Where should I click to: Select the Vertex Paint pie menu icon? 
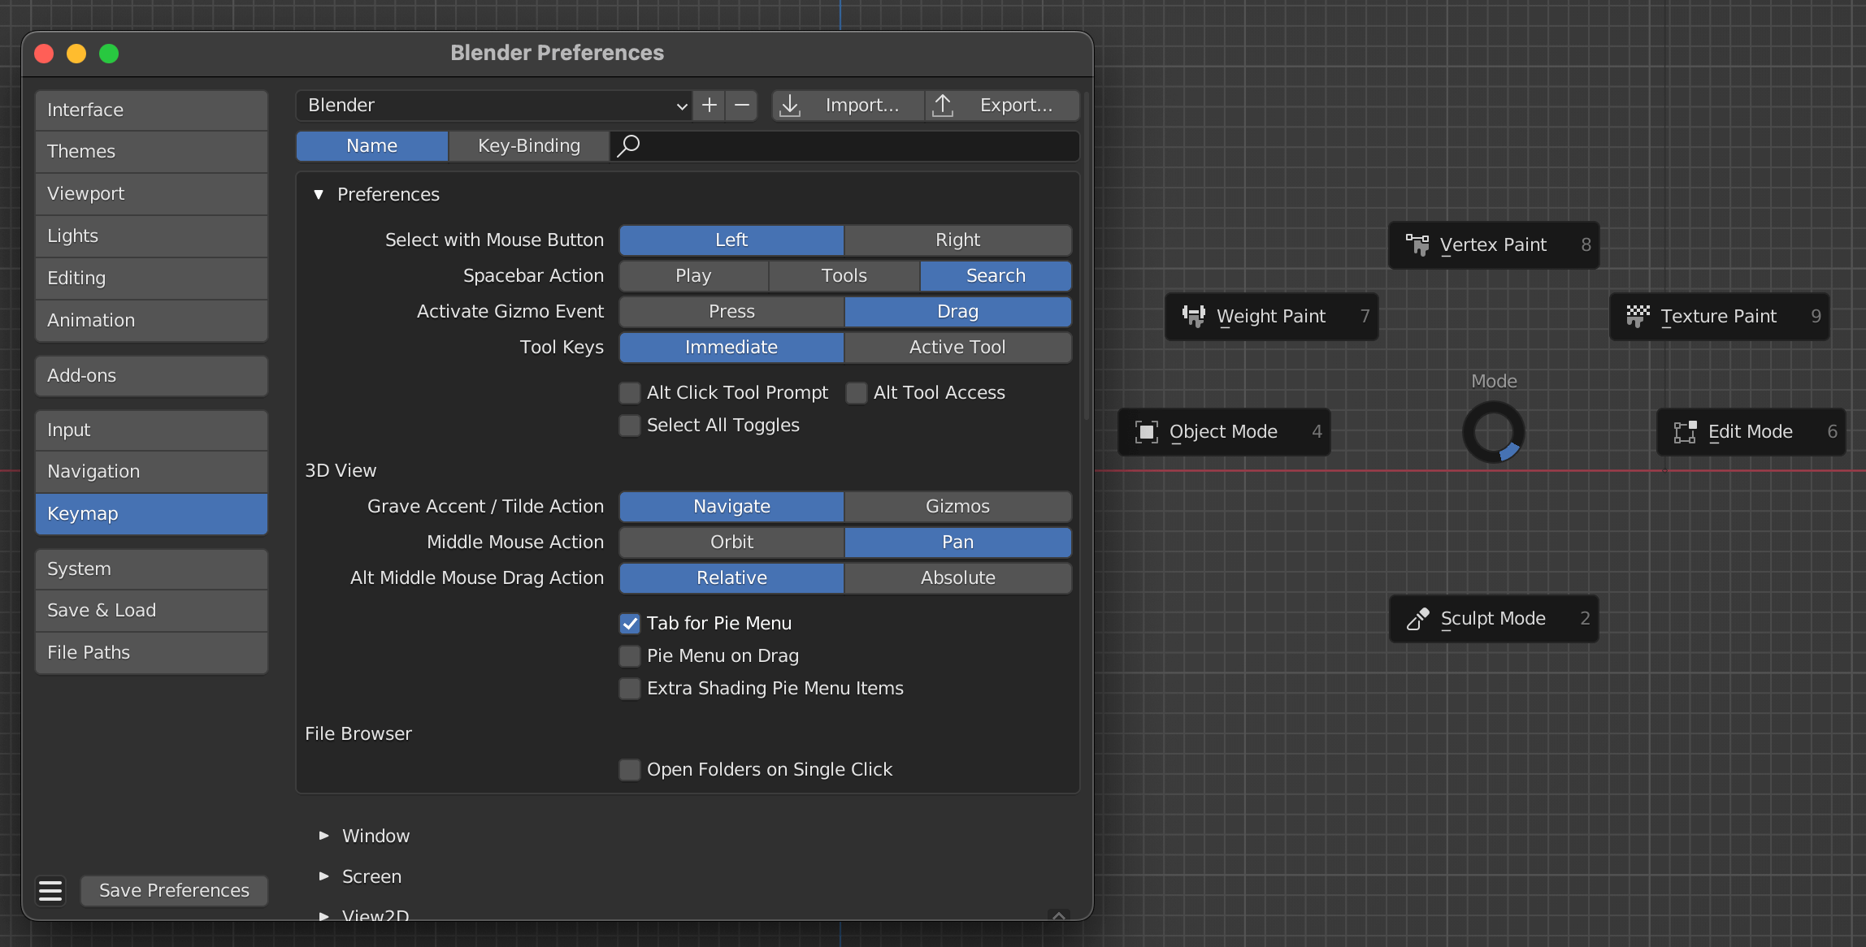1417,244
